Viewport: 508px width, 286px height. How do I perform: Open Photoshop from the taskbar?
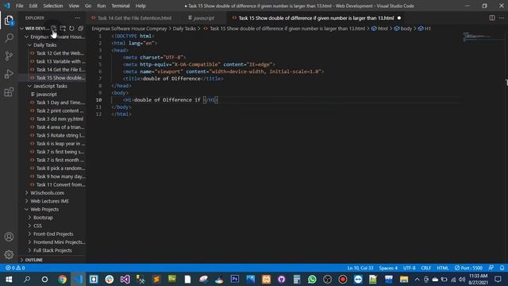[x=235, y=279]
